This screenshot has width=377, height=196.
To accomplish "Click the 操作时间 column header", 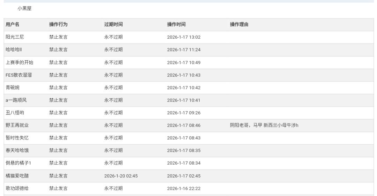I will click(176, 24).
